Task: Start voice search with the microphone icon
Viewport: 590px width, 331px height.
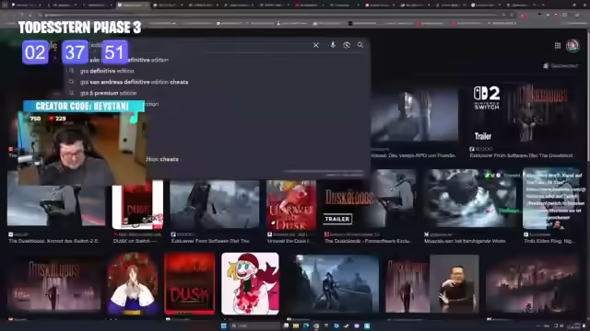Action: [x=333, y=45]
